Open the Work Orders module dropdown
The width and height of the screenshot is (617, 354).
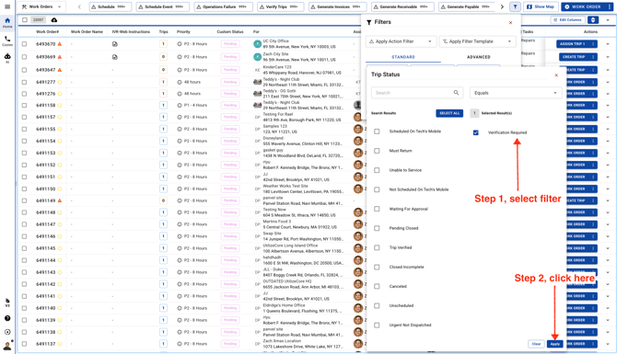coord(41,6)
